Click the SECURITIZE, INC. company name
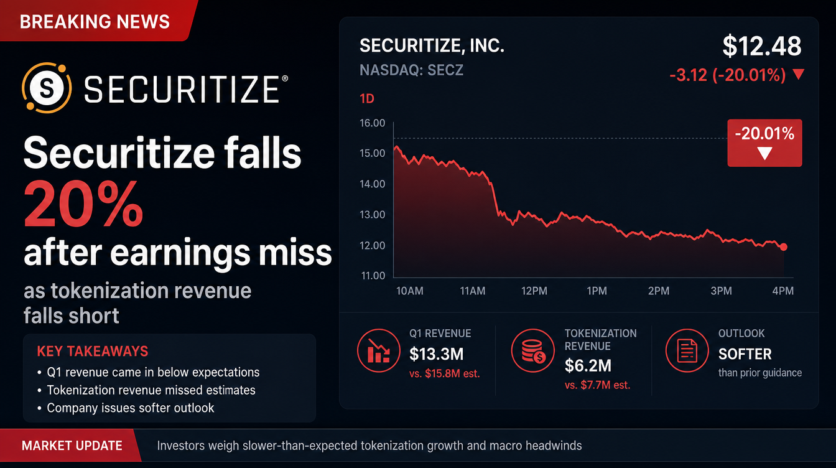The width and height of the screenshot is (836, 468). click(432, 45)
